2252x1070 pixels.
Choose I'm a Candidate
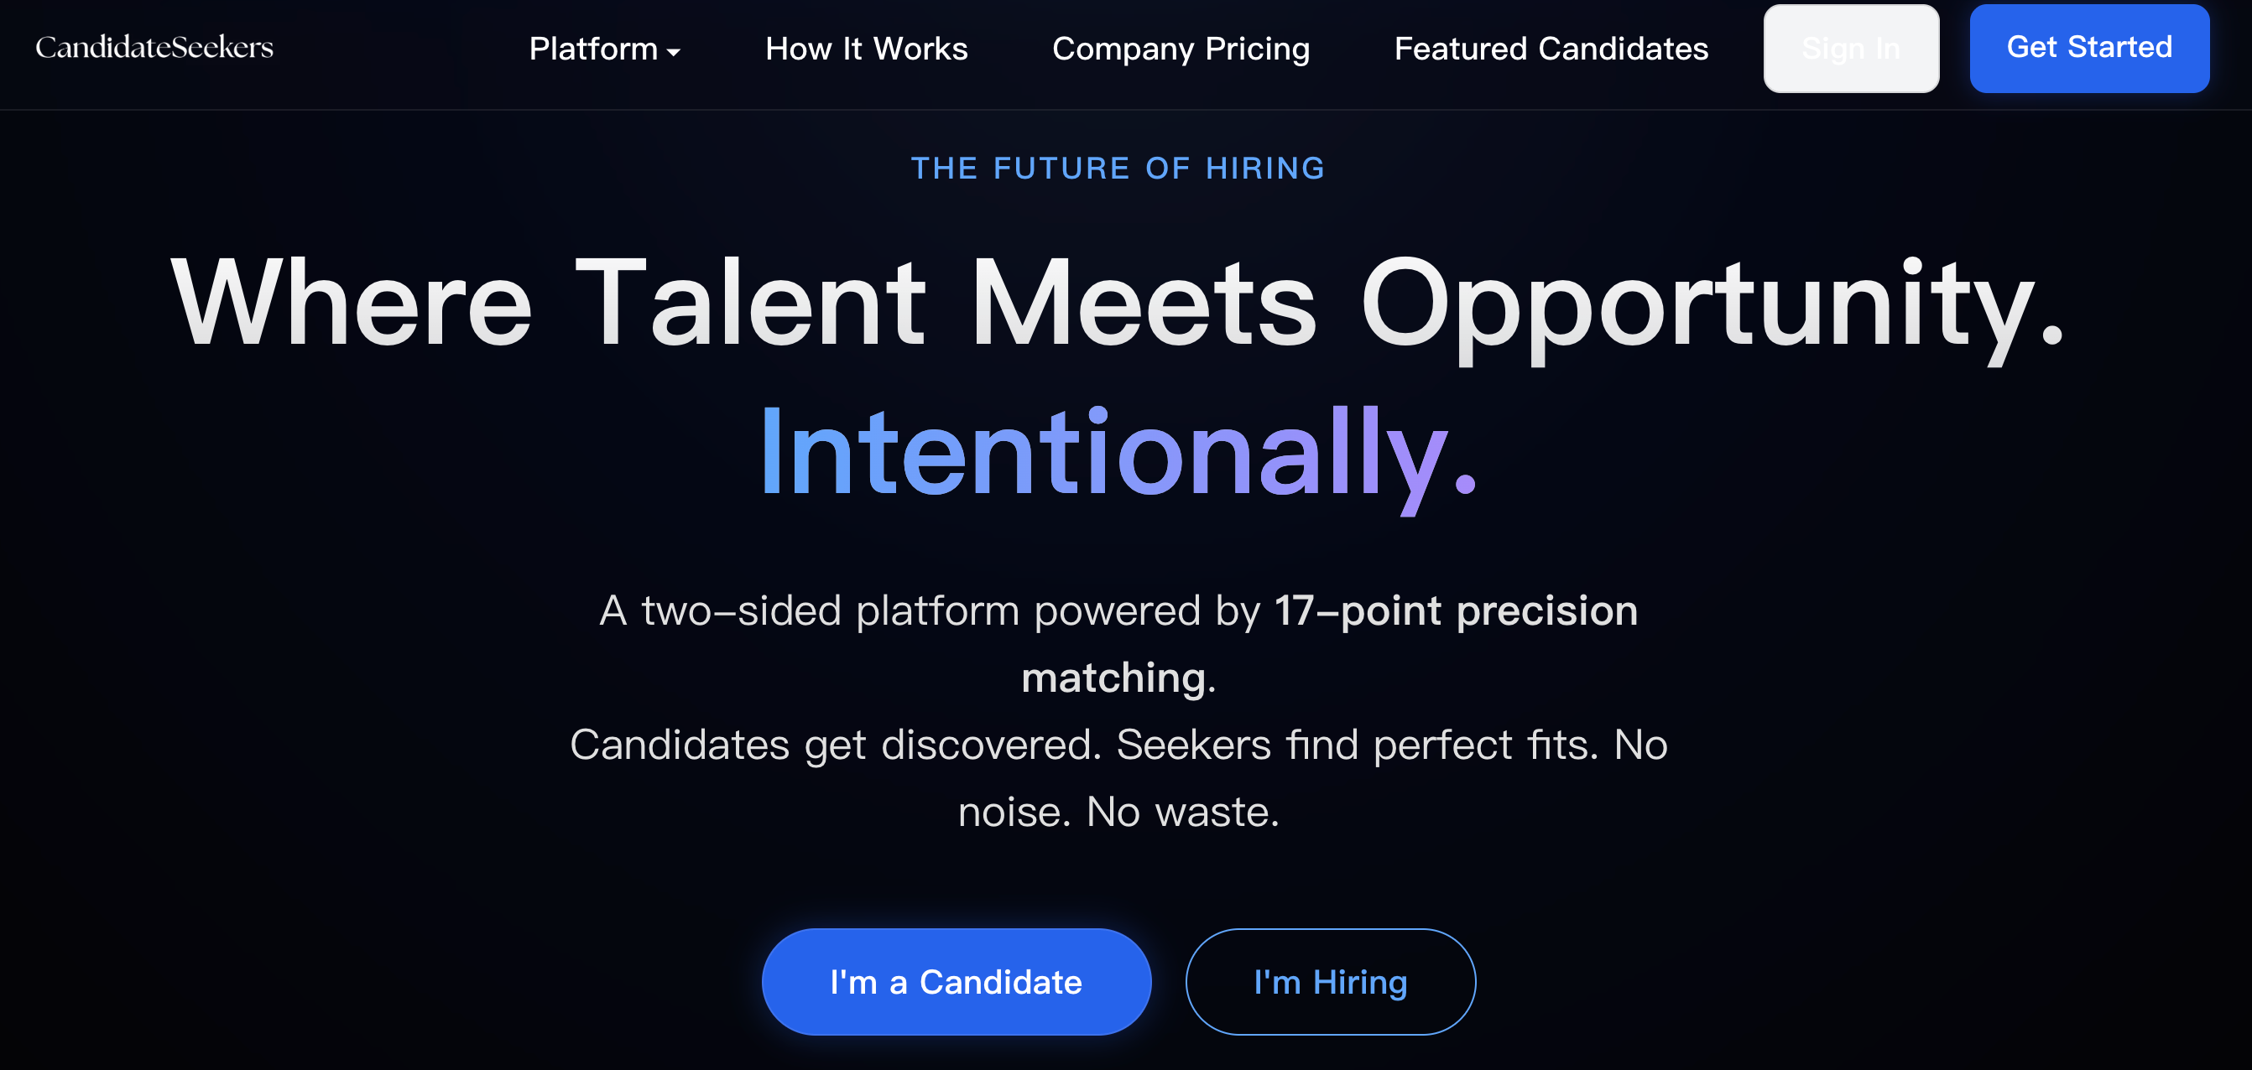tap(956, 981)
